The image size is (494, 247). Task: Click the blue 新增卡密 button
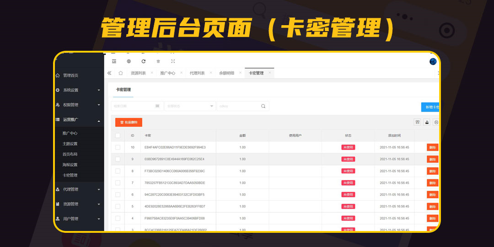click(430, 107)
